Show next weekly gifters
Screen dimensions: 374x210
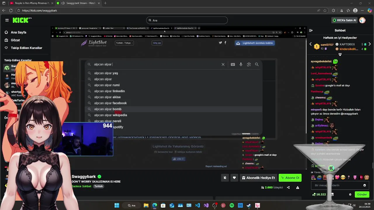pos(370,44)
